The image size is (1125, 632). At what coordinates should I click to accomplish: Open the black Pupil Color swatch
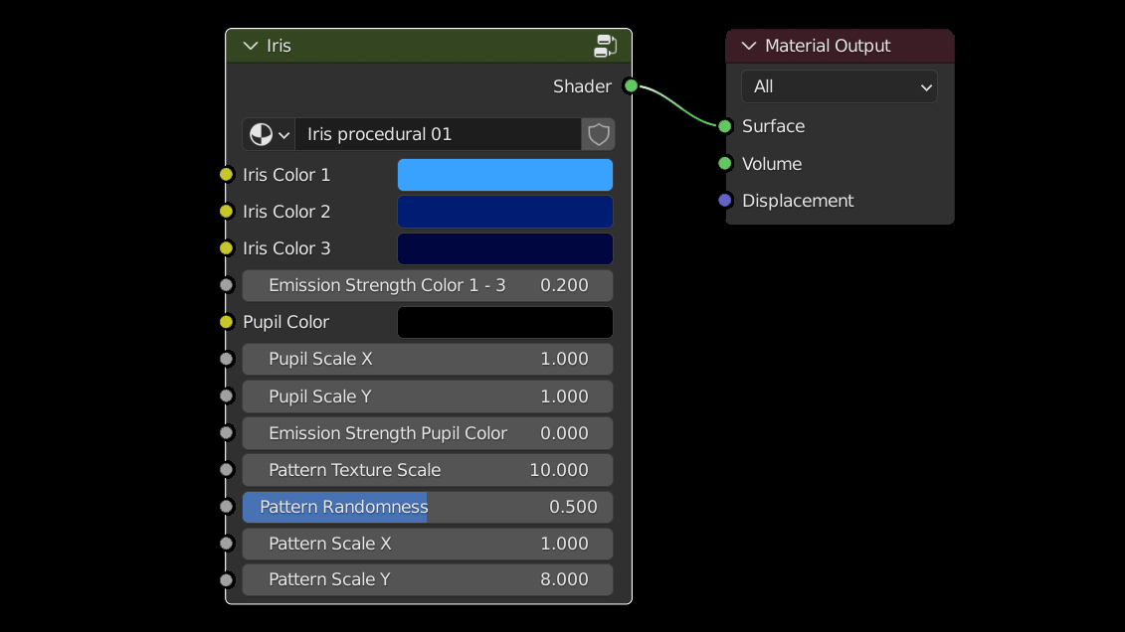[504, 322]
